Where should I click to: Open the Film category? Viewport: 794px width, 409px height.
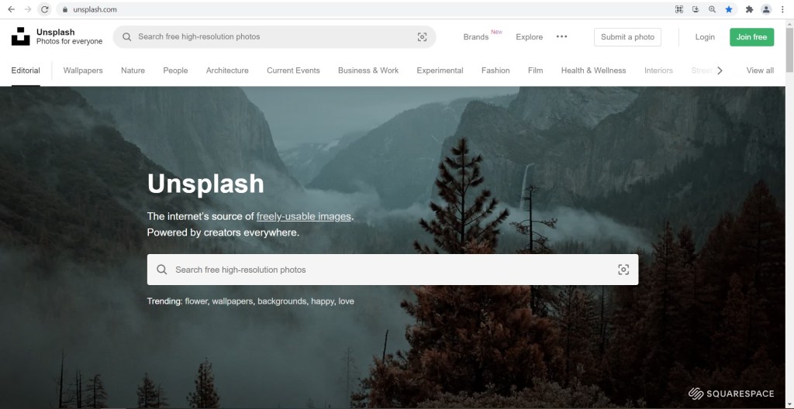(535, 70)
